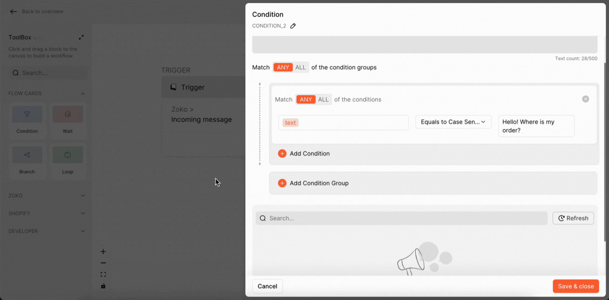Click the Cancel button
The width and height of the screenshot is (609, 300).
coord(267,286)
